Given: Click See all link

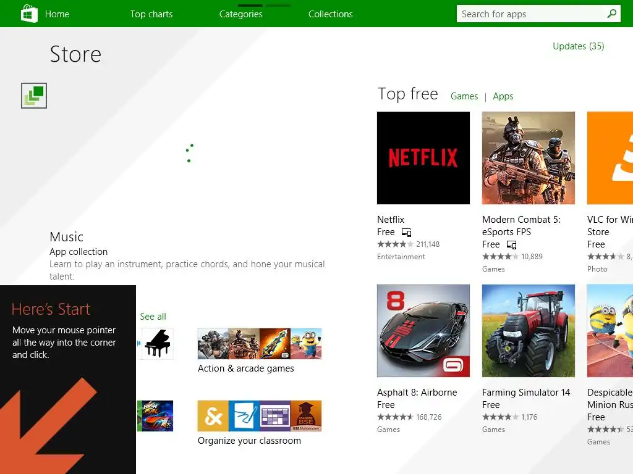Looking at the screenshot, I should (153, 317).
